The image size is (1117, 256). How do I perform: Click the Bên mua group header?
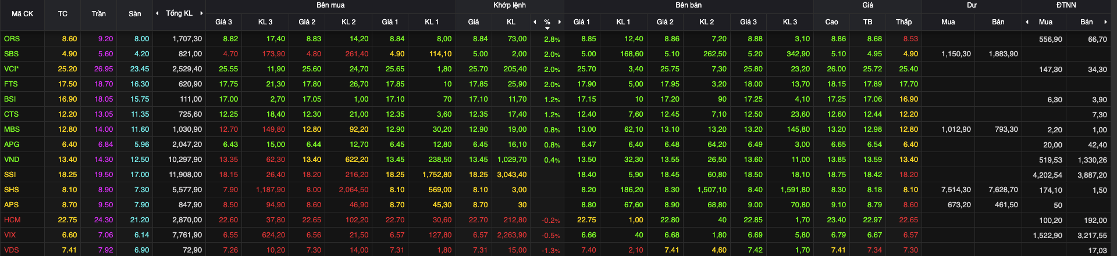point(330,5)
